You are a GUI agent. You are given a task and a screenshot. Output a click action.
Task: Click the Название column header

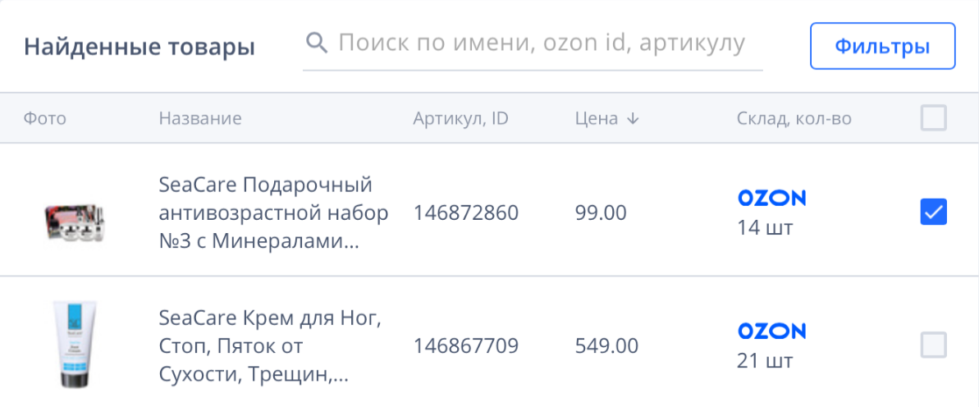tap(200, 119)
